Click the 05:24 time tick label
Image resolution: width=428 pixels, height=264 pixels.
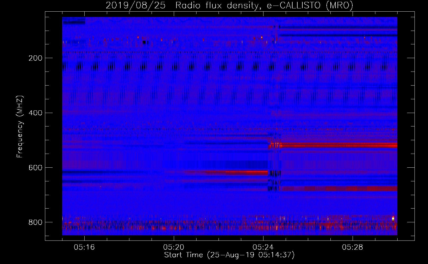click(263, 247)
